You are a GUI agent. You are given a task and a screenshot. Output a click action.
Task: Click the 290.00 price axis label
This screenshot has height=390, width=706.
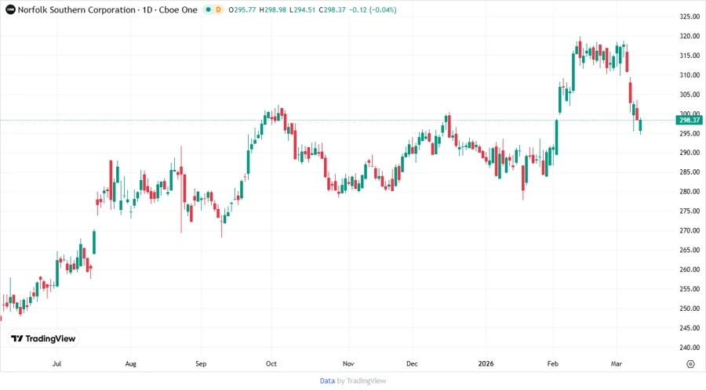tap(690, 153)
